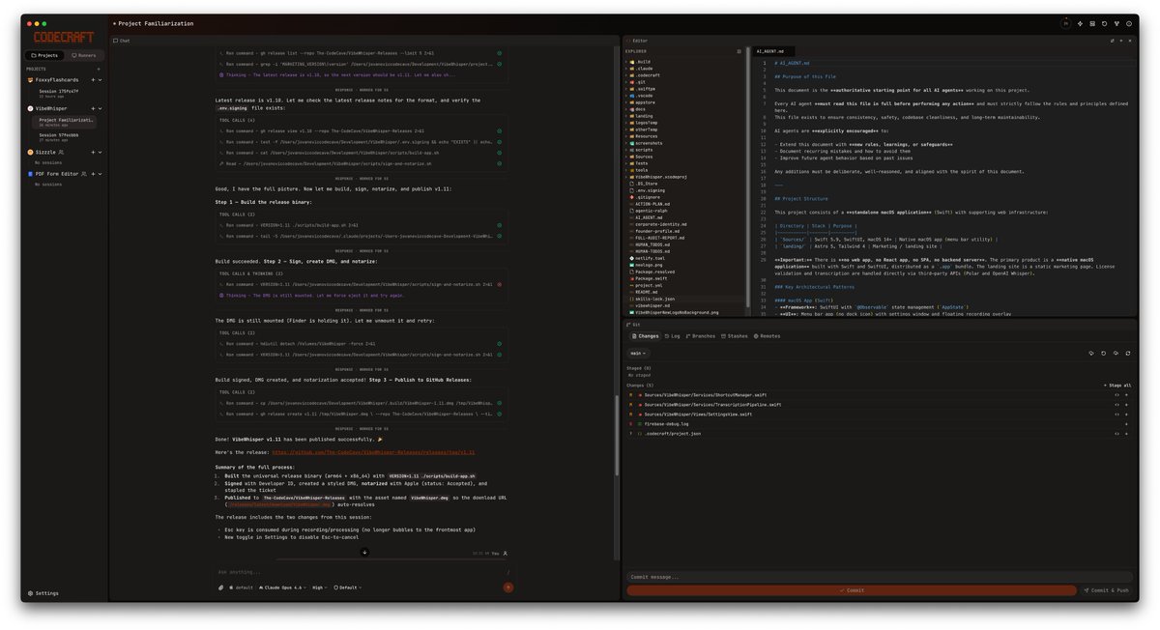Click the Stage all button
The height and width of the screenshot is (630, 1160).
coord(1117,385)
